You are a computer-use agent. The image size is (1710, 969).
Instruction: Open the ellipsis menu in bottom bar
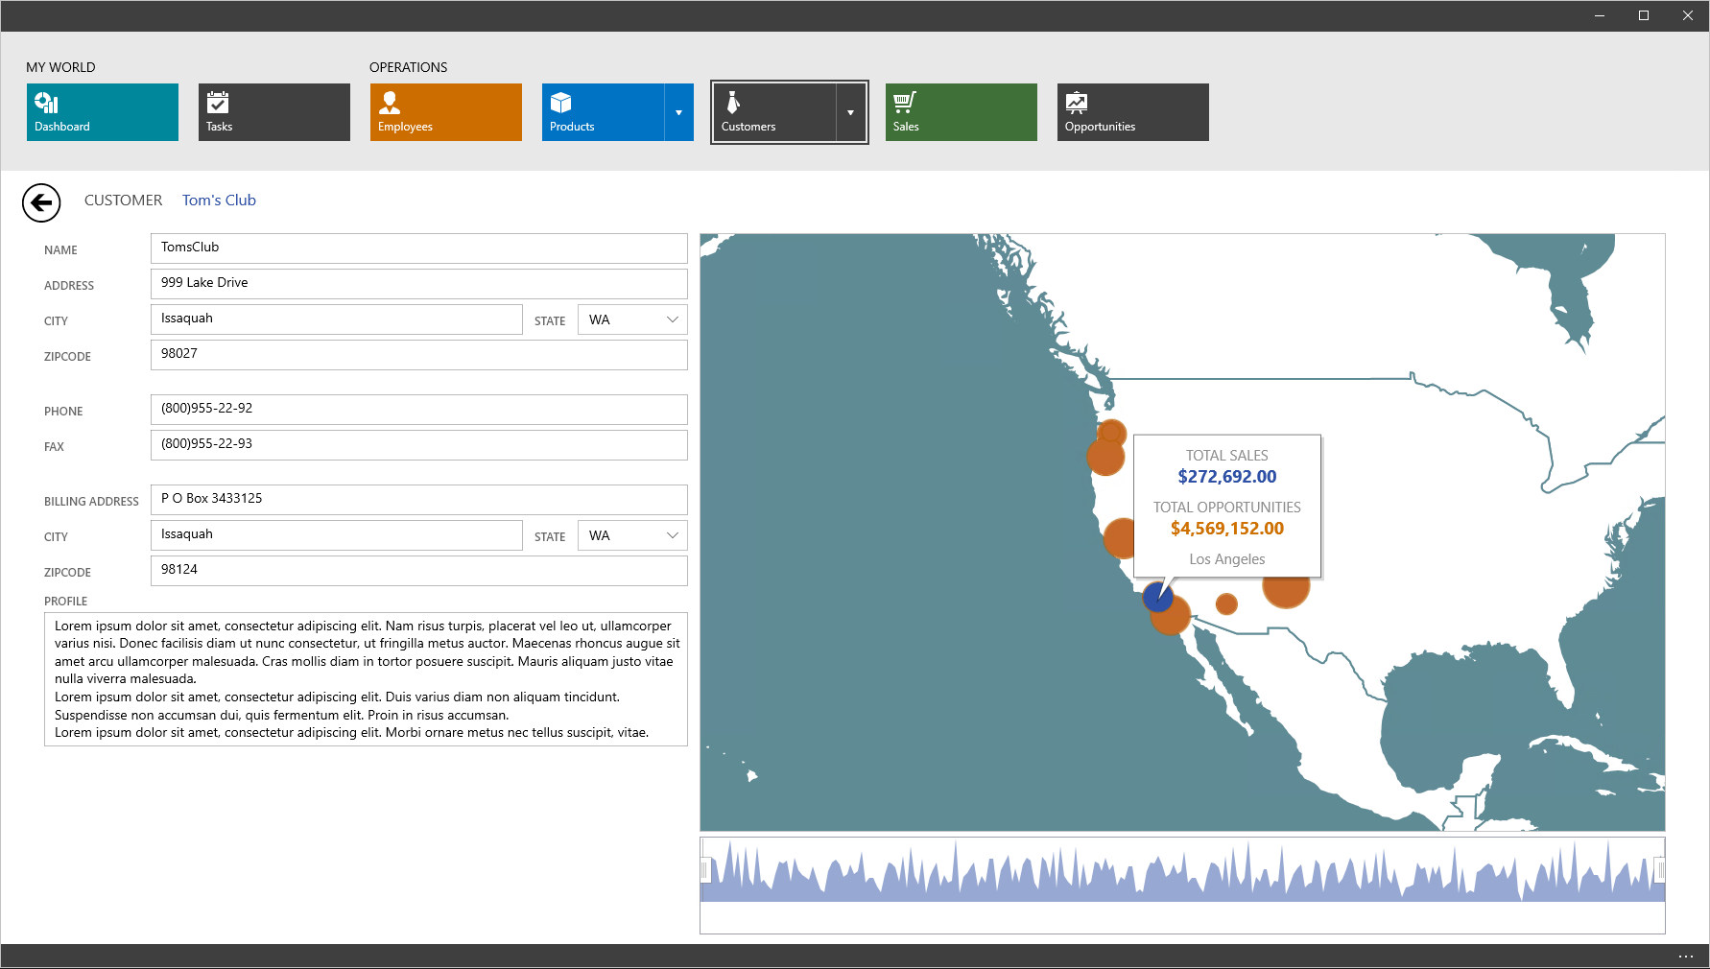(1686, 957)
